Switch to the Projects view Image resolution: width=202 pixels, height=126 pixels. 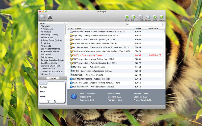[x=42, y=17]
